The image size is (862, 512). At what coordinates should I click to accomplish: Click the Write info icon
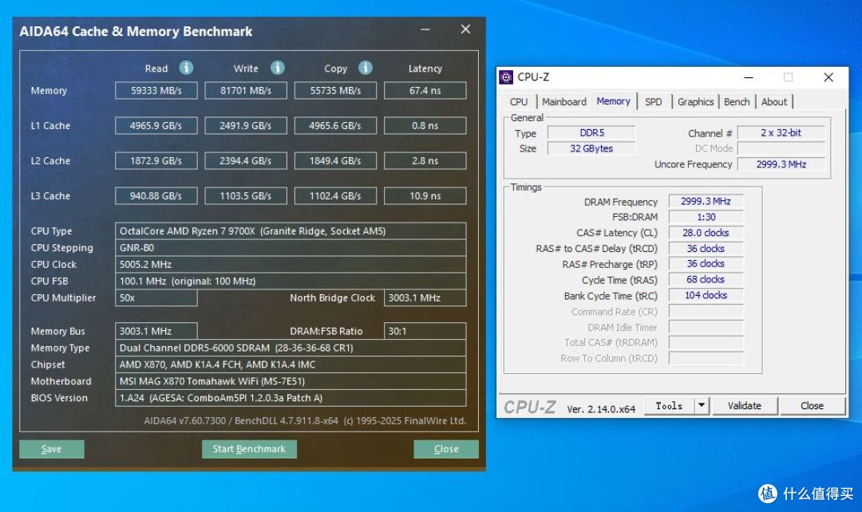pyautogui.click(x=278, y=68)
